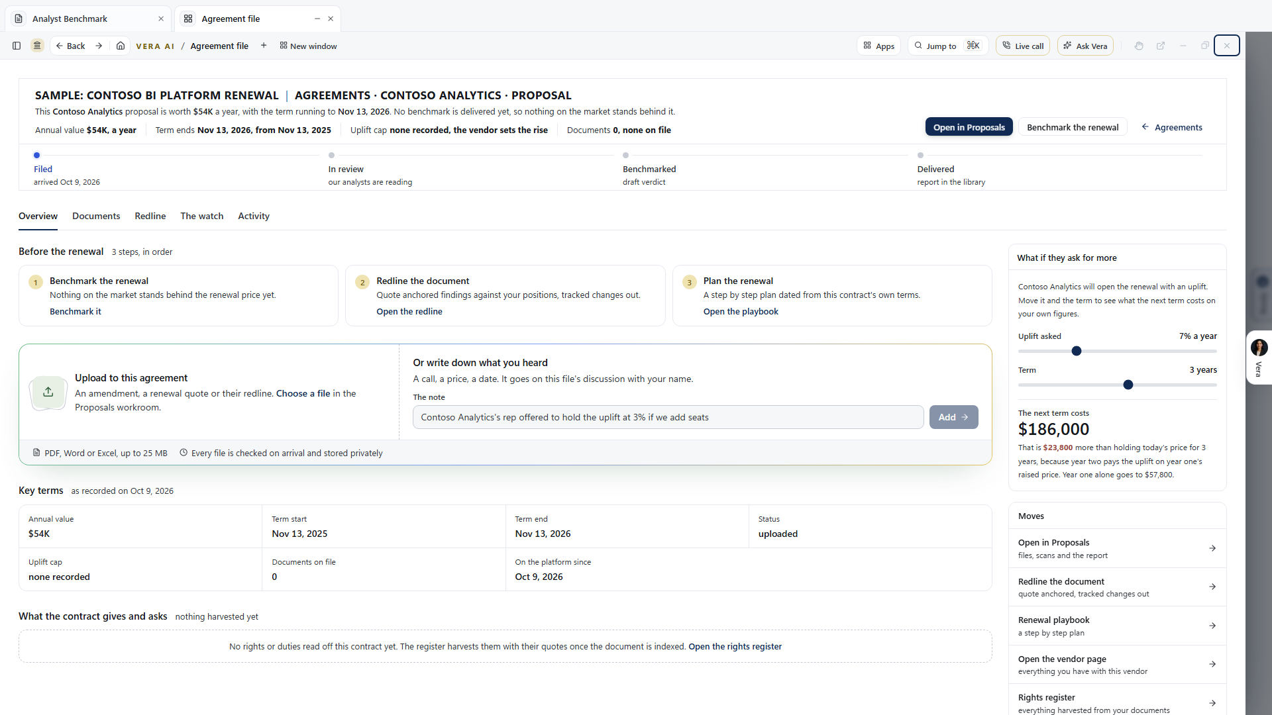This screenshot has width=1272, height=715.
Task: Follow arrow beside Renewal playbook move
Action: (1212, 626)
